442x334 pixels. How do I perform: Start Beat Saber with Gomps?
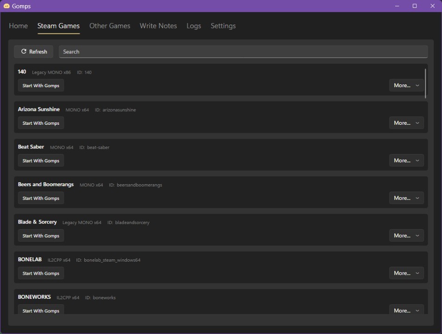pyautogui.click(x=41, y=161)
